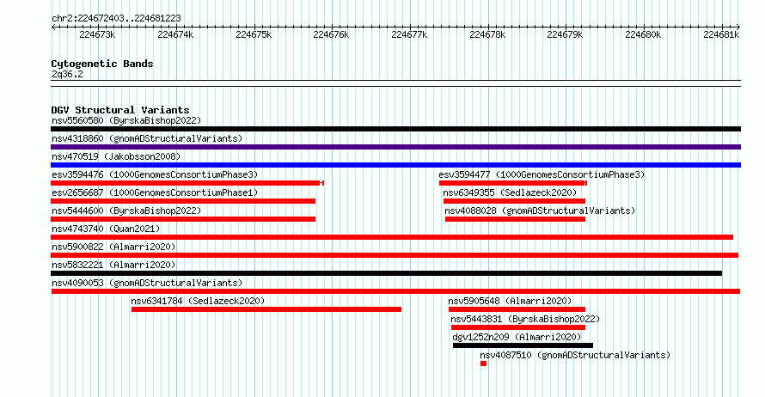Click the red nsv4088028 variant bar
Viewport: 765px width, 397px height.
point(515,219)
